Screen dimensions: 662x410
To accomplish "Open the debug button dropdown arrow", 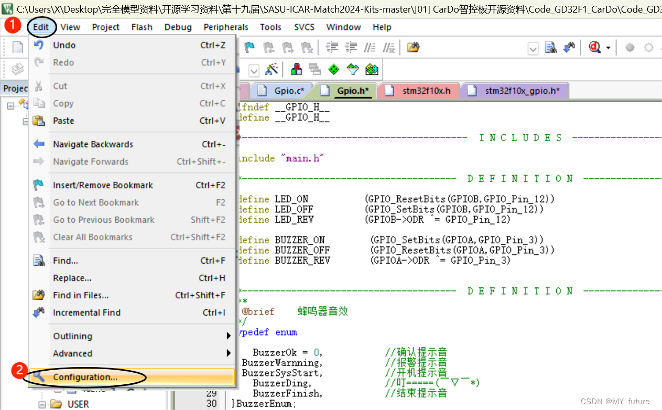I will click(x=608, y=48).
